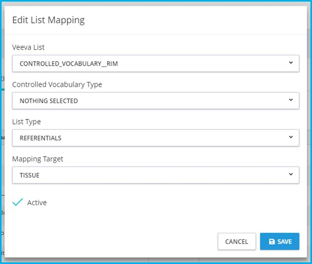
Task: Expand the Mapping Target dropdown
Action: (155, 175)
